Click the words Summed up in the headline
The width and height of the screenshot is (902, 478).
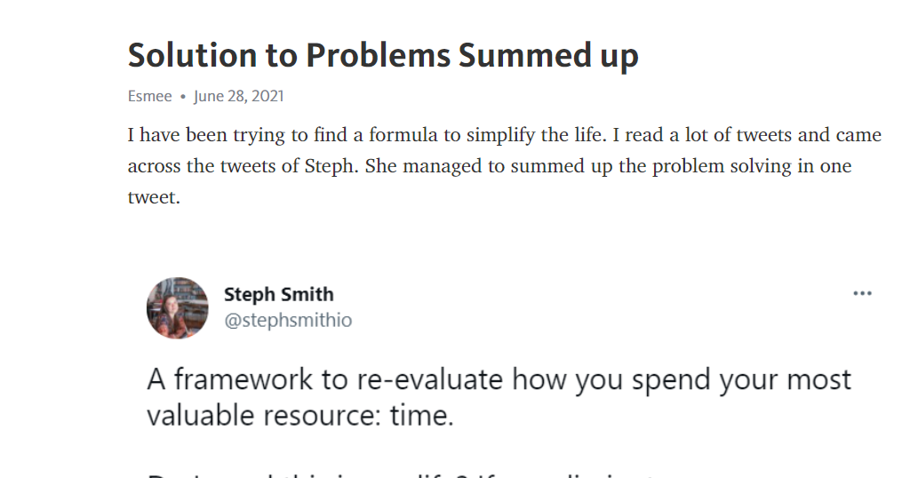548,56
